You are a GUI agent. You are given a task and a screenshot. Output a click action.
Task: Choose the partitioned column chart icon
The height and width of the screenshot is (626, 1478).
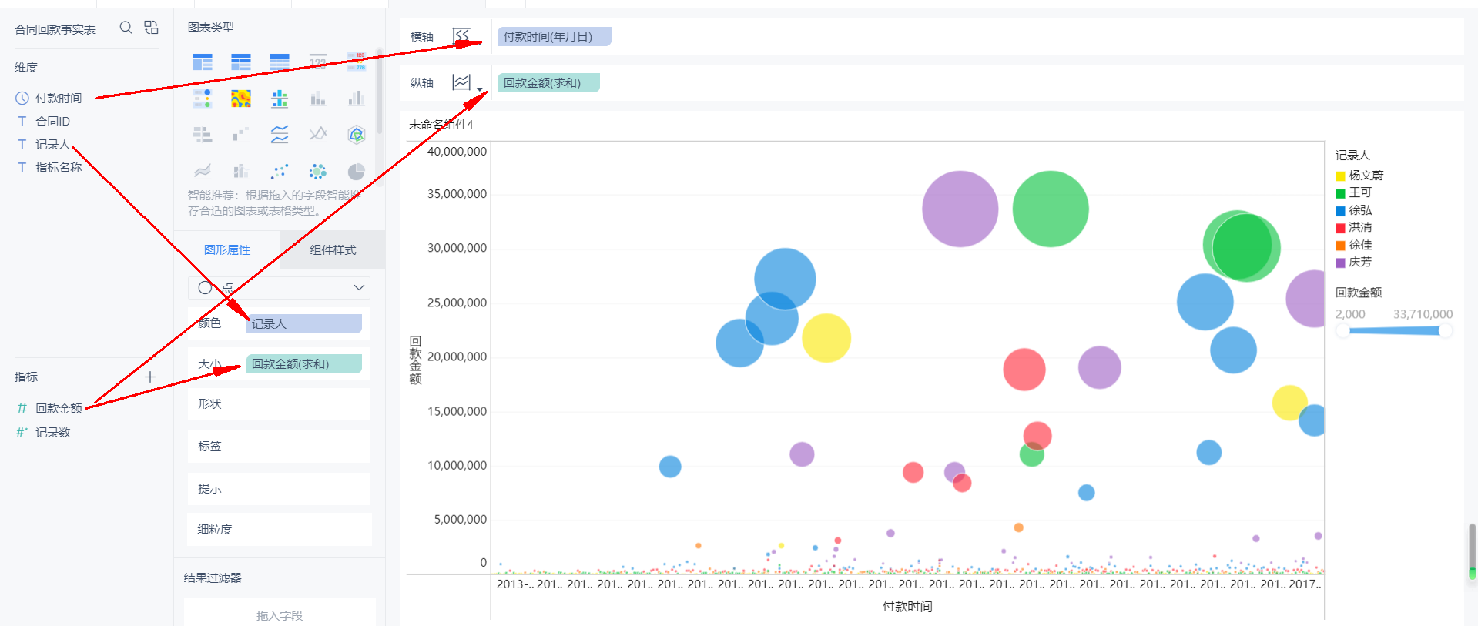coord(280,99)
